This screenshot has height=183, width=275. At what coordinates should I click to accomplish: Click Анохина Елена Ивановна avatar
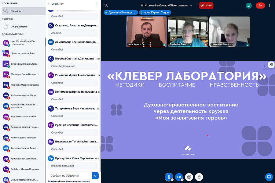(6, 138)
